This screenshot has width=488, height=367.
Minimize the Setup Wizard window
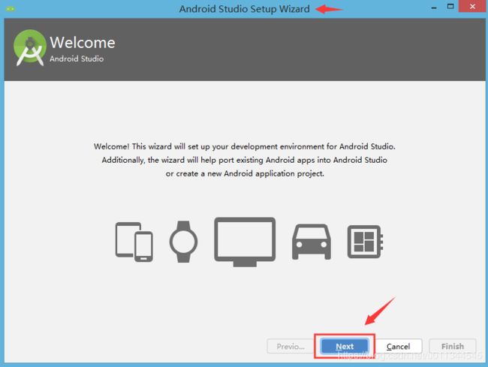(434, 8)
